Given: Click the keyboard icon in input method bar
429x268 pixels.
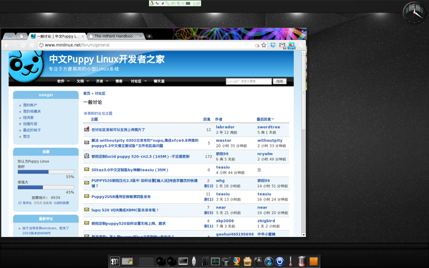Looking at the screenshot, I should pyautogui.click(x=188, y=3).
